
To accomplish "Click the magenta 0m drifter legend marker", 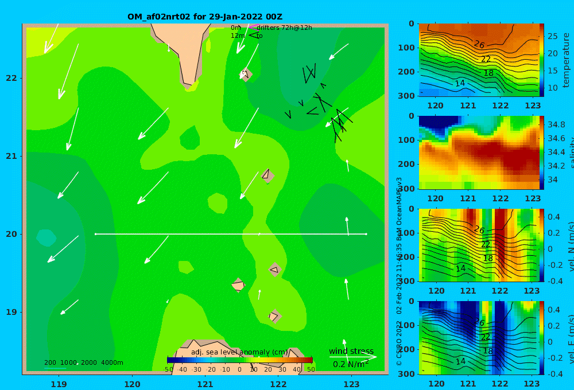I will [254, 28].
